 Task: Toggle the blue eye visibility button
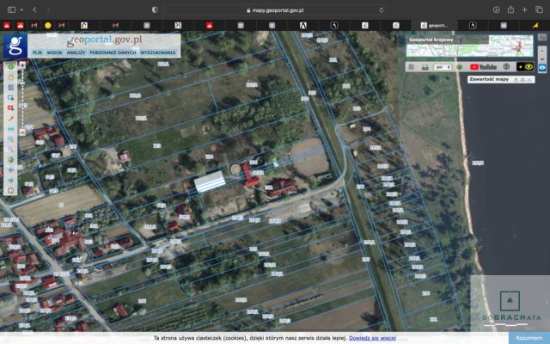click(x=542, y=67)
